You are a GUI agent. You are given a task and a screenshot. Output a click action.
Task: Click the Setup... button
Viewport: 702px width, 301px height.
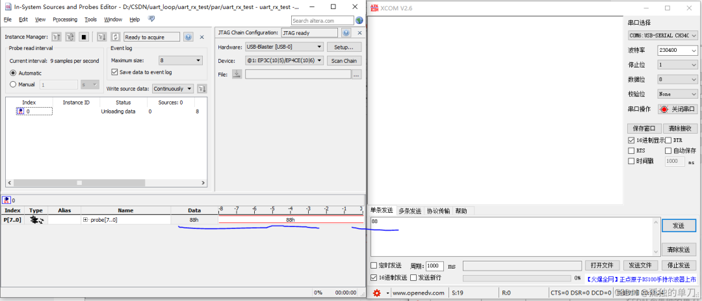(344, 47)
